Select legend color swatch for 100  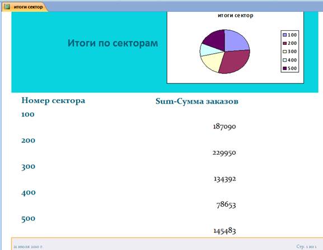tap(285, 35)
